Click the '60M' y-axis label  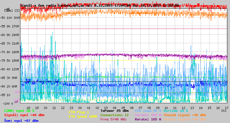(x=15, y=86)
